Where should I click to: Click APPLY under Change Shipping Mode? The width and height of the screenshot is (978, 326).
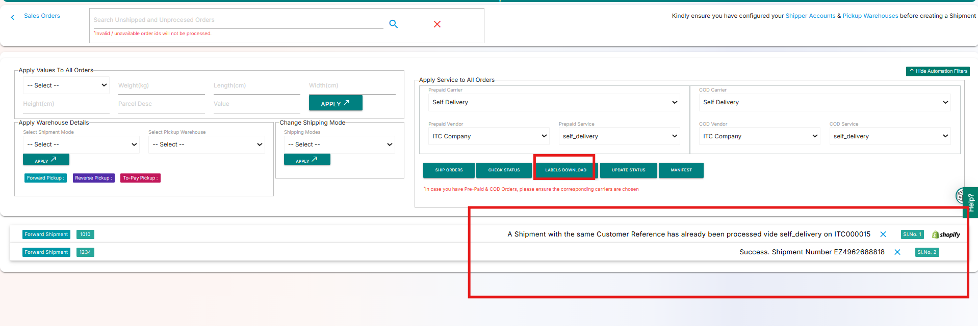click(307, 160)
